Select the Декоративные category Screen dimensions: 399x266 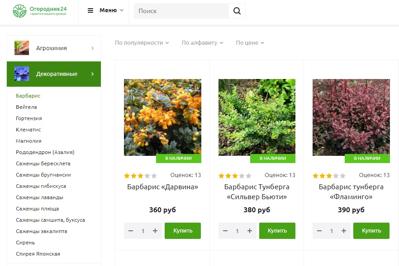pos(54,74)
